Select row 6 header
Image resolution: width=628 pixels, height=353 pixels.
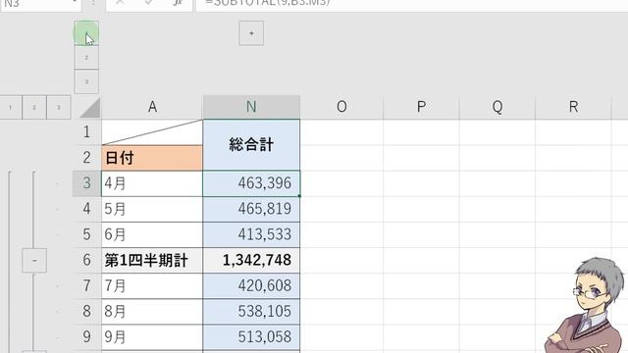(87, 260)
